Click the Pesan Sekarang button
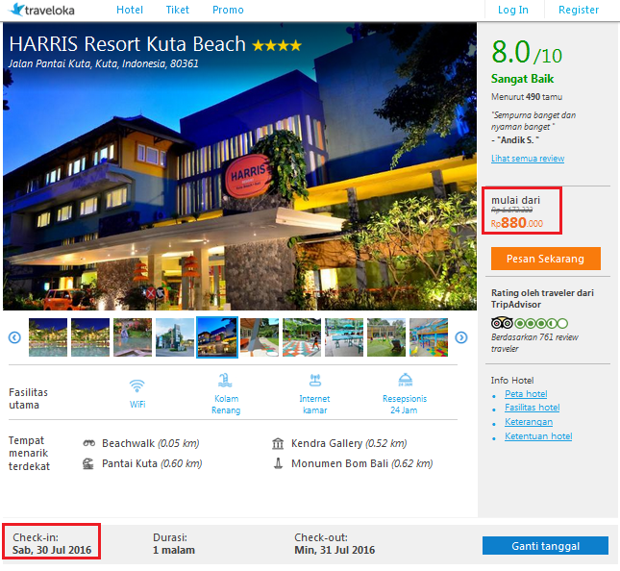The width and height of the screenshot is (620, 571). [x=546, y=259]
